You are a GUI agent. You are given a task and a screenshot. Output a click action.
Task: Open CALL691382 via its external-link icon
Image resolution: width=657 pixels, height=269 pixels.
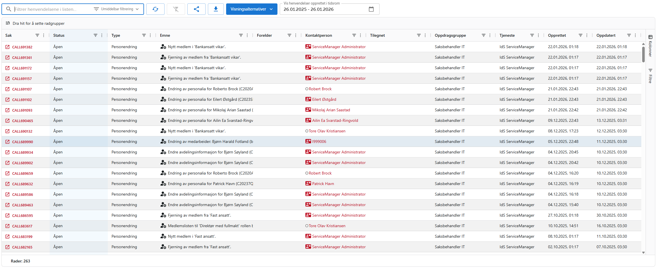point(7,47)
